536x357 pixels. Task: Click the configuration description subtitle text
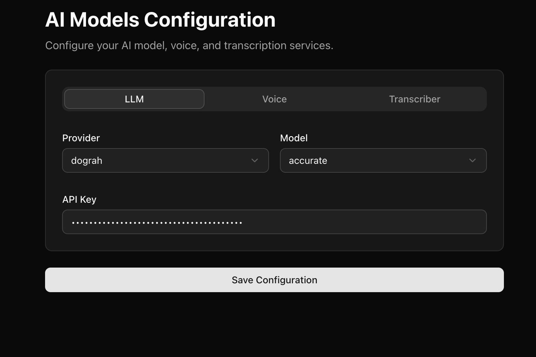pyautogui.click(x=189, y=45)
